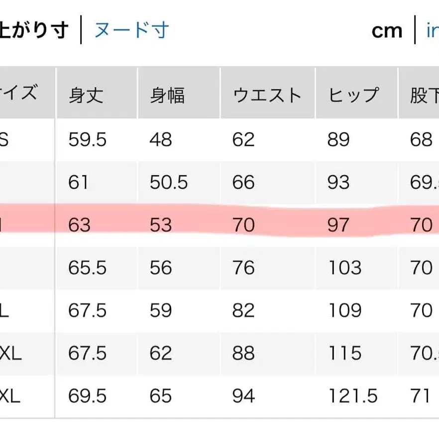Click the body width value 50.5
439x439 pixels.
point(168,182)
